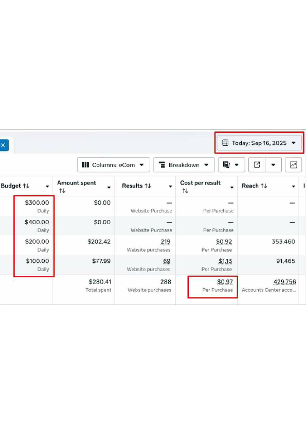Click the 353,460 reach value
The image size is (306, 434).
[x=283, y=242]
